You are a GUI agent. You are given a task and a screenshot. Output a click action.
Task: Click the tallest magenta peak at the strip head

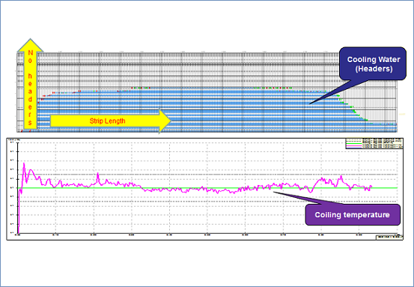[x=24, y=164]
